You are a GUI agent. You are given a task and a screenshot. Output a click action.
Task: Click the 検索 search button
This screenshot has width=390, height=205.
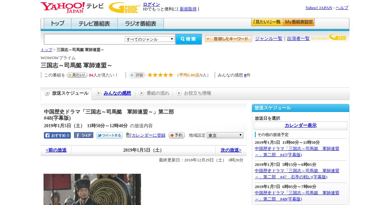point(188,39)
